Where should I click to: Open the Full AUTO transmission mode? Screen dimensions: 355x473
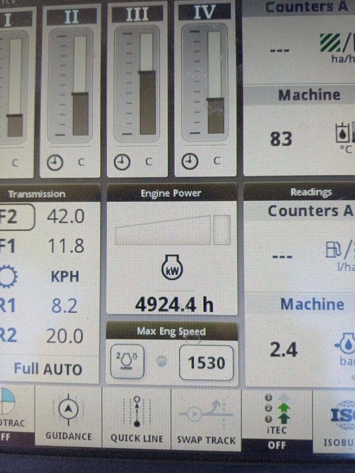(48, 369)
